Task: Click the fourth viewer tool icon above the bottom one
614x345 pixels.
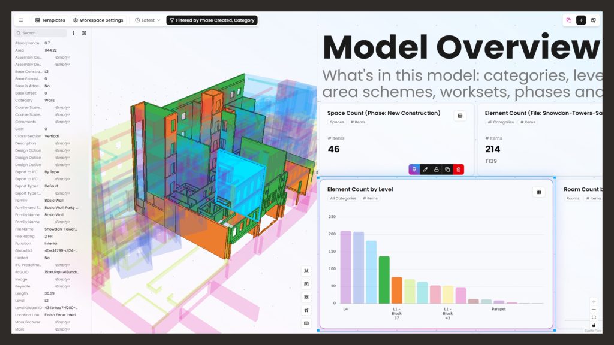Action: point(306,310)
